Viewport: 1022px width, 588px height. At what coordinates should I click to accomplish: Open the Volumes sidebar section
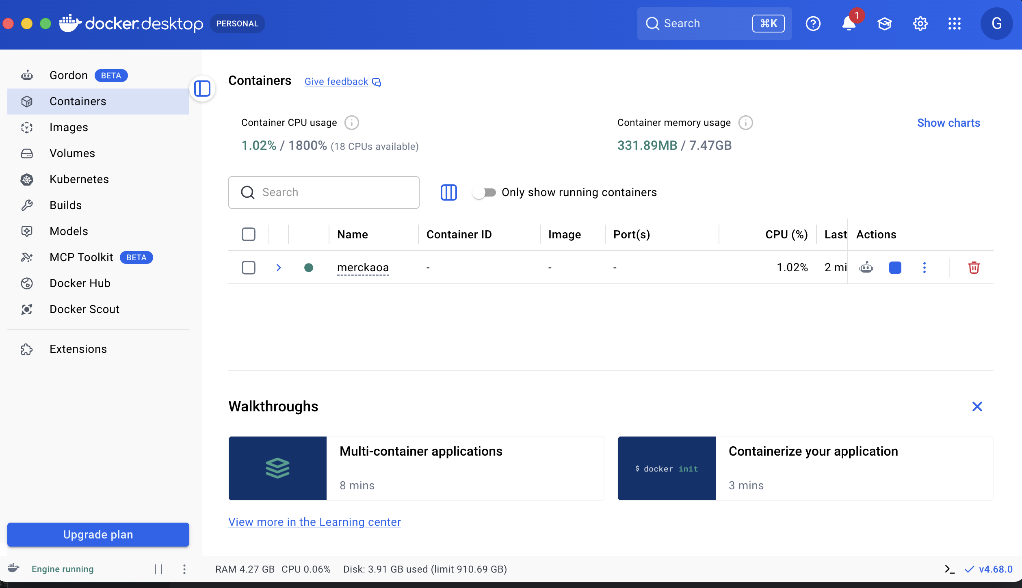pos(72,153)
